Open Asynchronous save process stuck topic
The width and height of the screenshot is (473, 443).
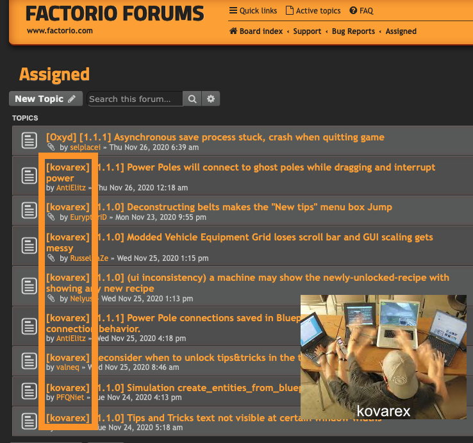[x=215, y=137]
